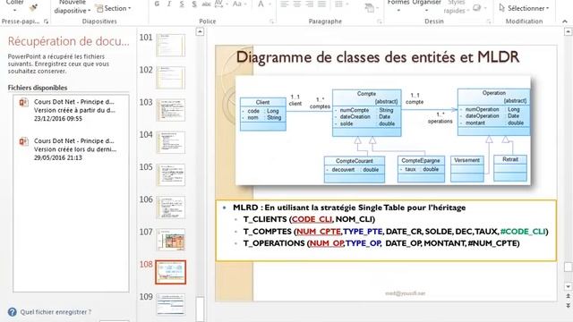This screenshot has height=322, width=573.
Task: Select slide 101 thumbnail
Action: tap(171, 45)
